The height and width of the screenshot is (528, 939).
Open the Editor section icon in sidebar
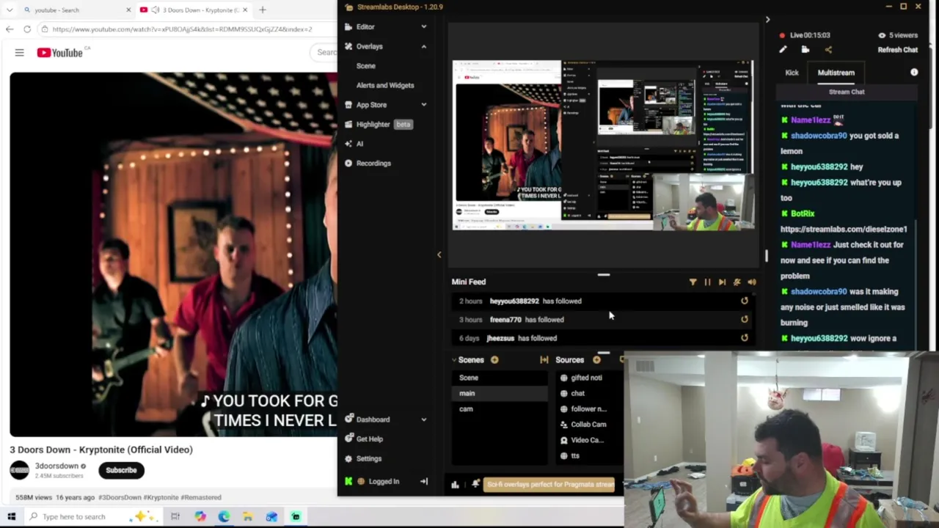click(348, 26)
